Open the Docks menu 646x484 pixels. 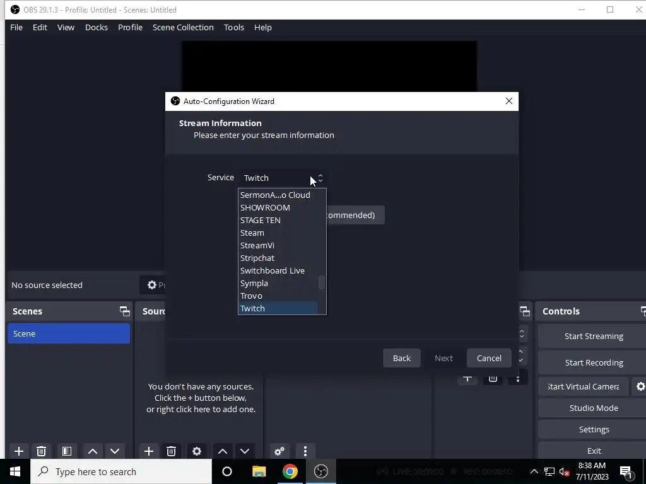[x=97, y=27]
